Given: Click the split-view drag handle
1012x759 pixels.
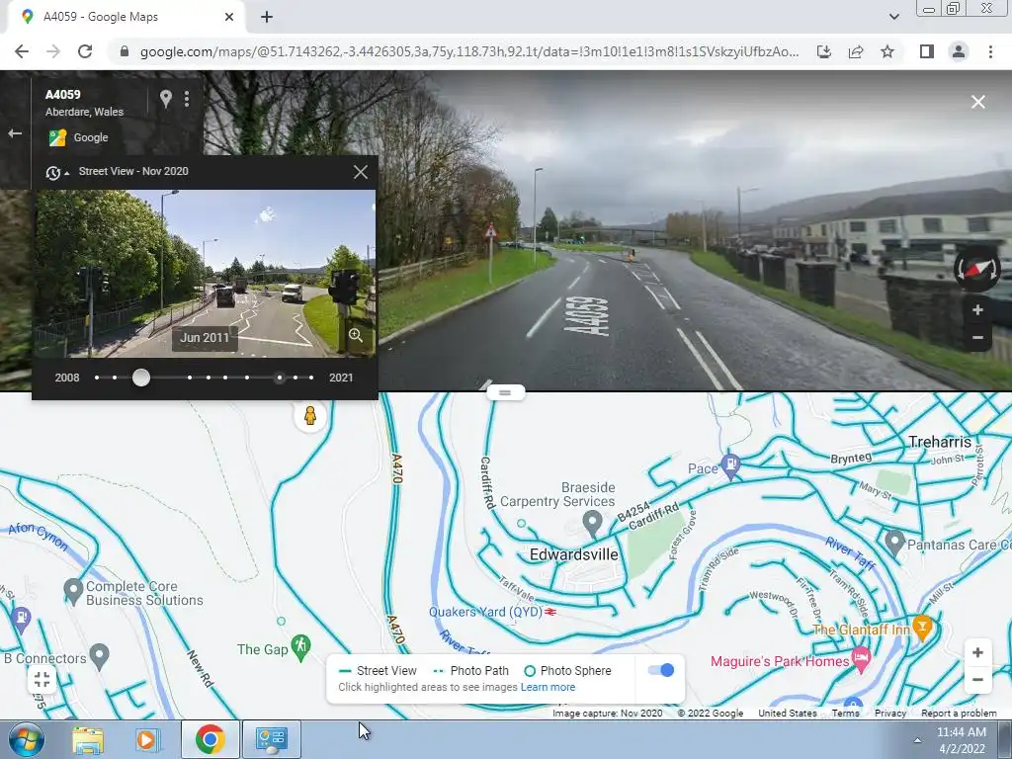Looking at the screenshot, I should click(x=505, y=392).
